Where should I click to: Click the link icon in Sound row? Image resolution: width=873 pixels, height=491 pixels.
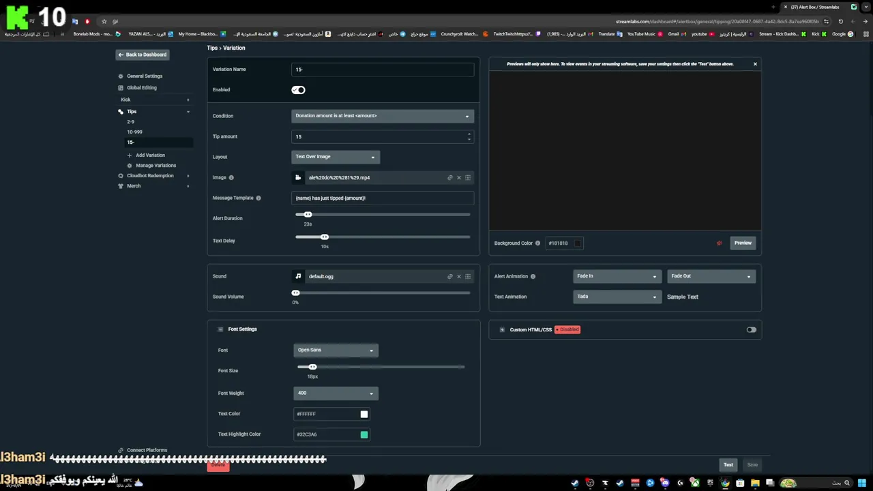click(449, 276)
